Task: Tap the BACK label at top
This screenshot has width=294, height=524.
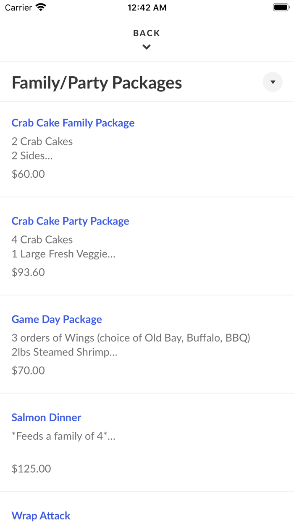Action: click(147, 33)
